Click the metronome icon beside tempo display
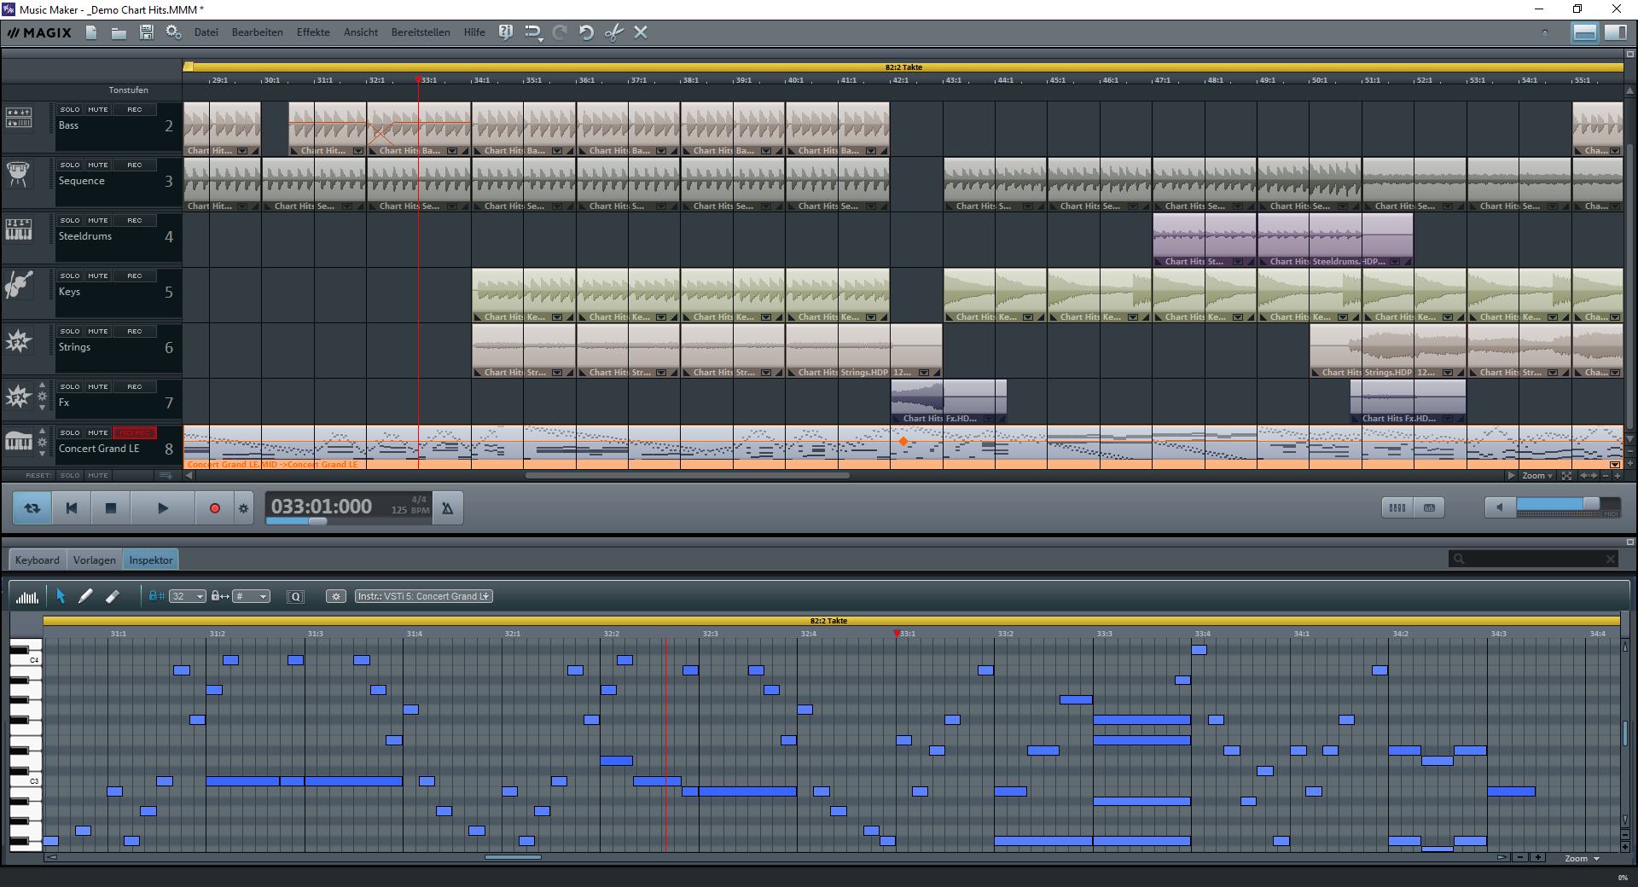 click(447, 508)
